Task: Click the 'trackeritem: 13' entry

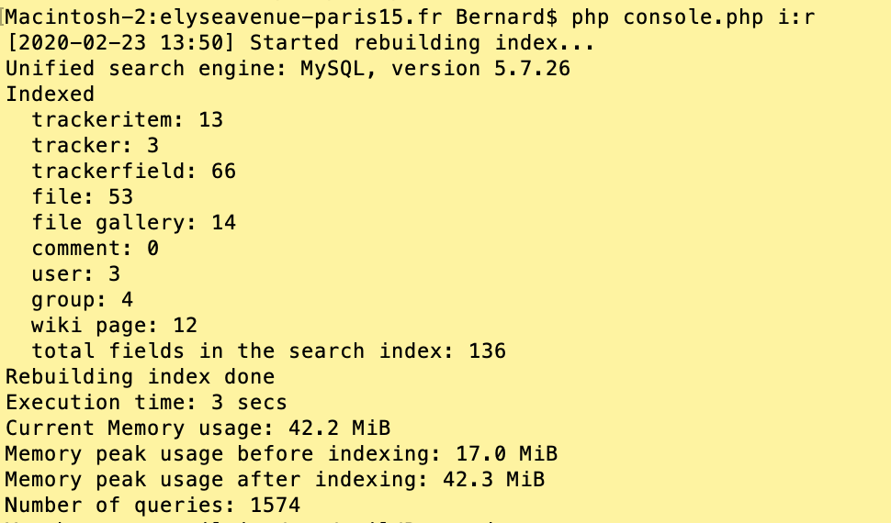Action: point(128,120)
